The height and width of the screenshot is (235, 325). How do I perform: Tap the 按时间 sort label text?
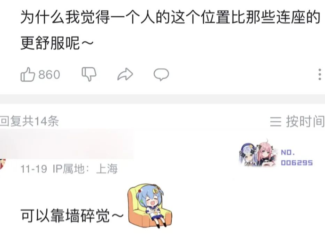pos(305,121)
